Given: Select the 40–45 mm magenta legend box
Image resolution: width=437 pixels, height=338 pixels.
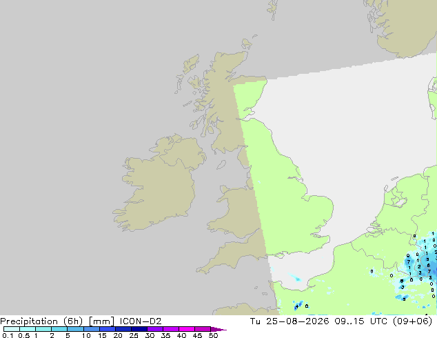Looking at the screenshot, I should [x=187, y=329].
